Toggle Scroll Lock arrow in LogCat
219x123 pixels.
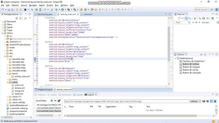coord(215,101)
